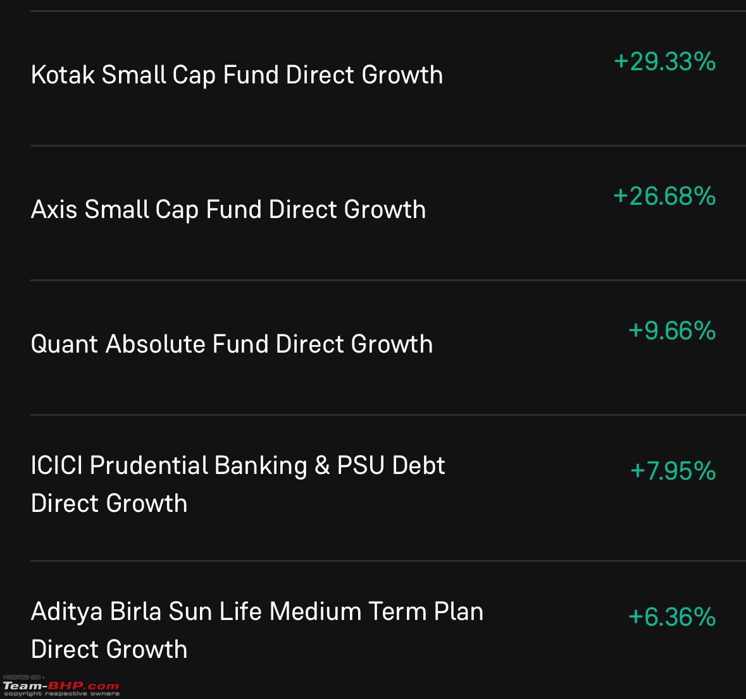Viewport: 746px width, 699px height.
Task: Click the word 'Kotak' in first row
Action: point(63,75)
